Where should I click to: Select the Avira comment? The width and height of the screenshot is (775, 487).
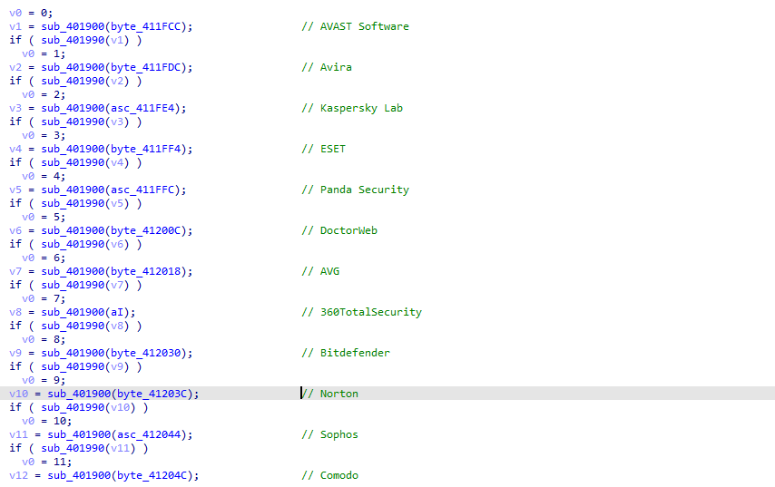(326, 67)
